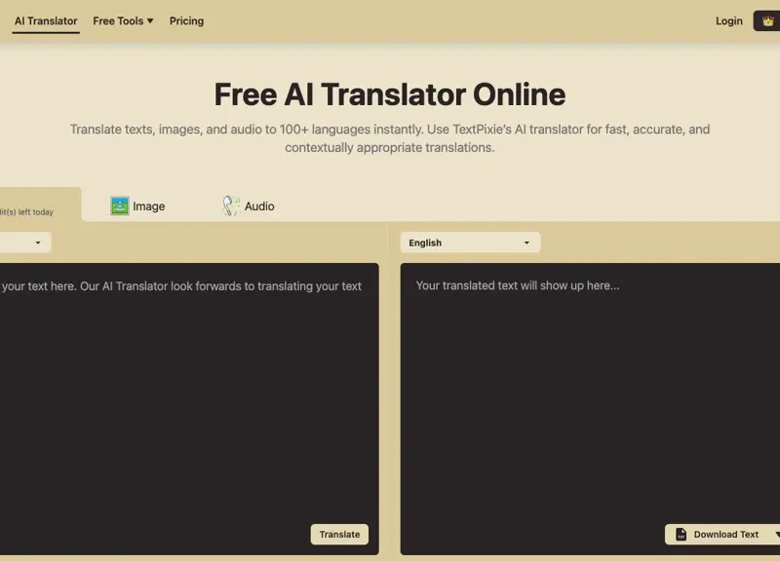Click the Translate button
The height and width of the screenshot is (561, 780).
(339, 534)
